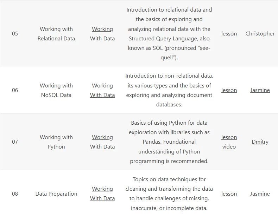Select the lesson number 07 cell
278x216 pixels.
point(15,142)
